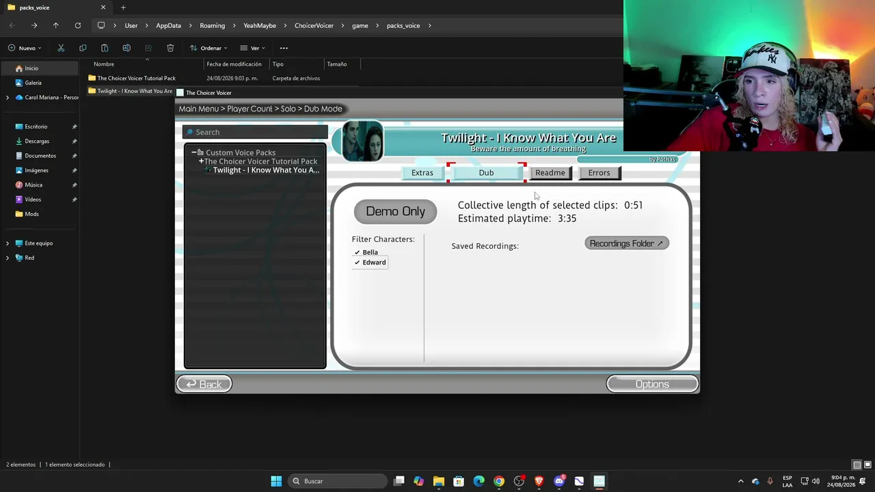
Task: Open the Errors tab
Action: [x=599, y=173]
